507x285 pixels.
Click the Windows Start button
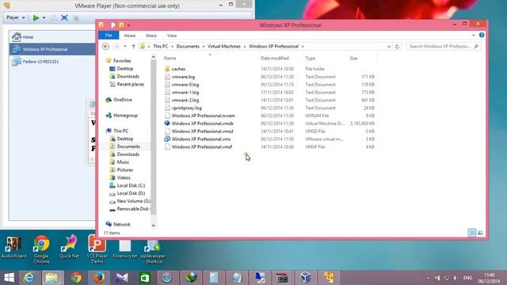9,278
